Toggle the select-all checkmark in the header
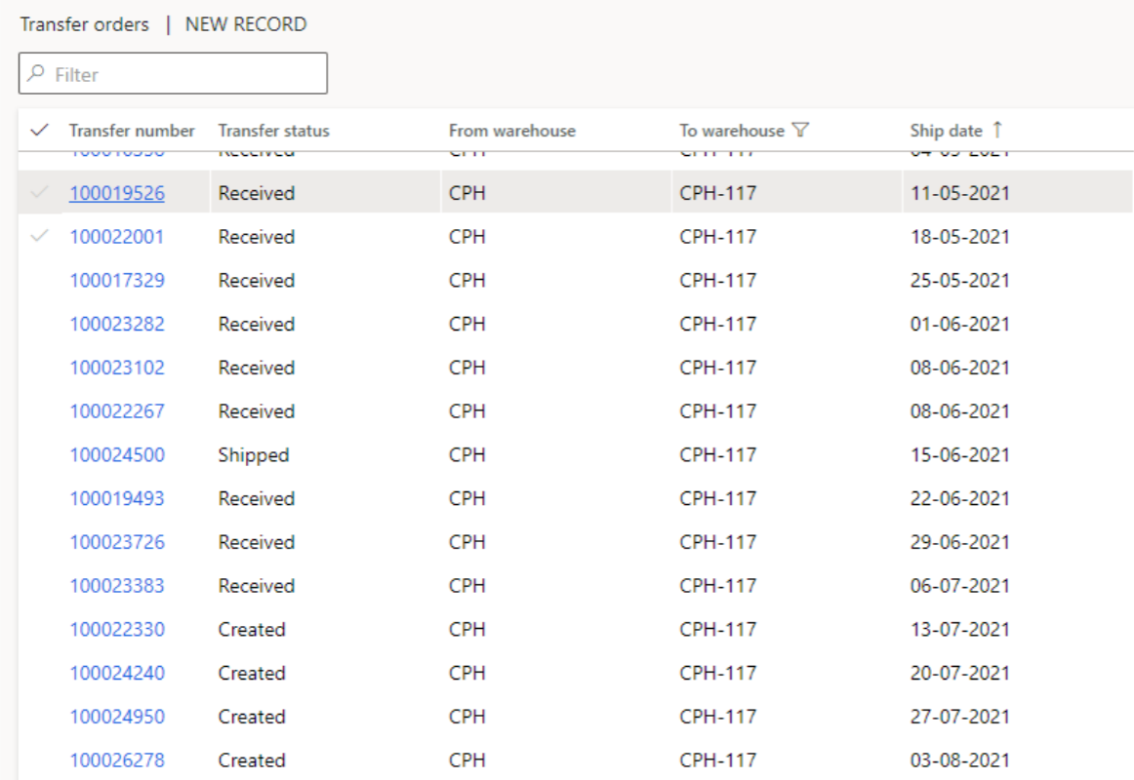The height and width of the screenshot is (780, 1134). click(39, 131)
